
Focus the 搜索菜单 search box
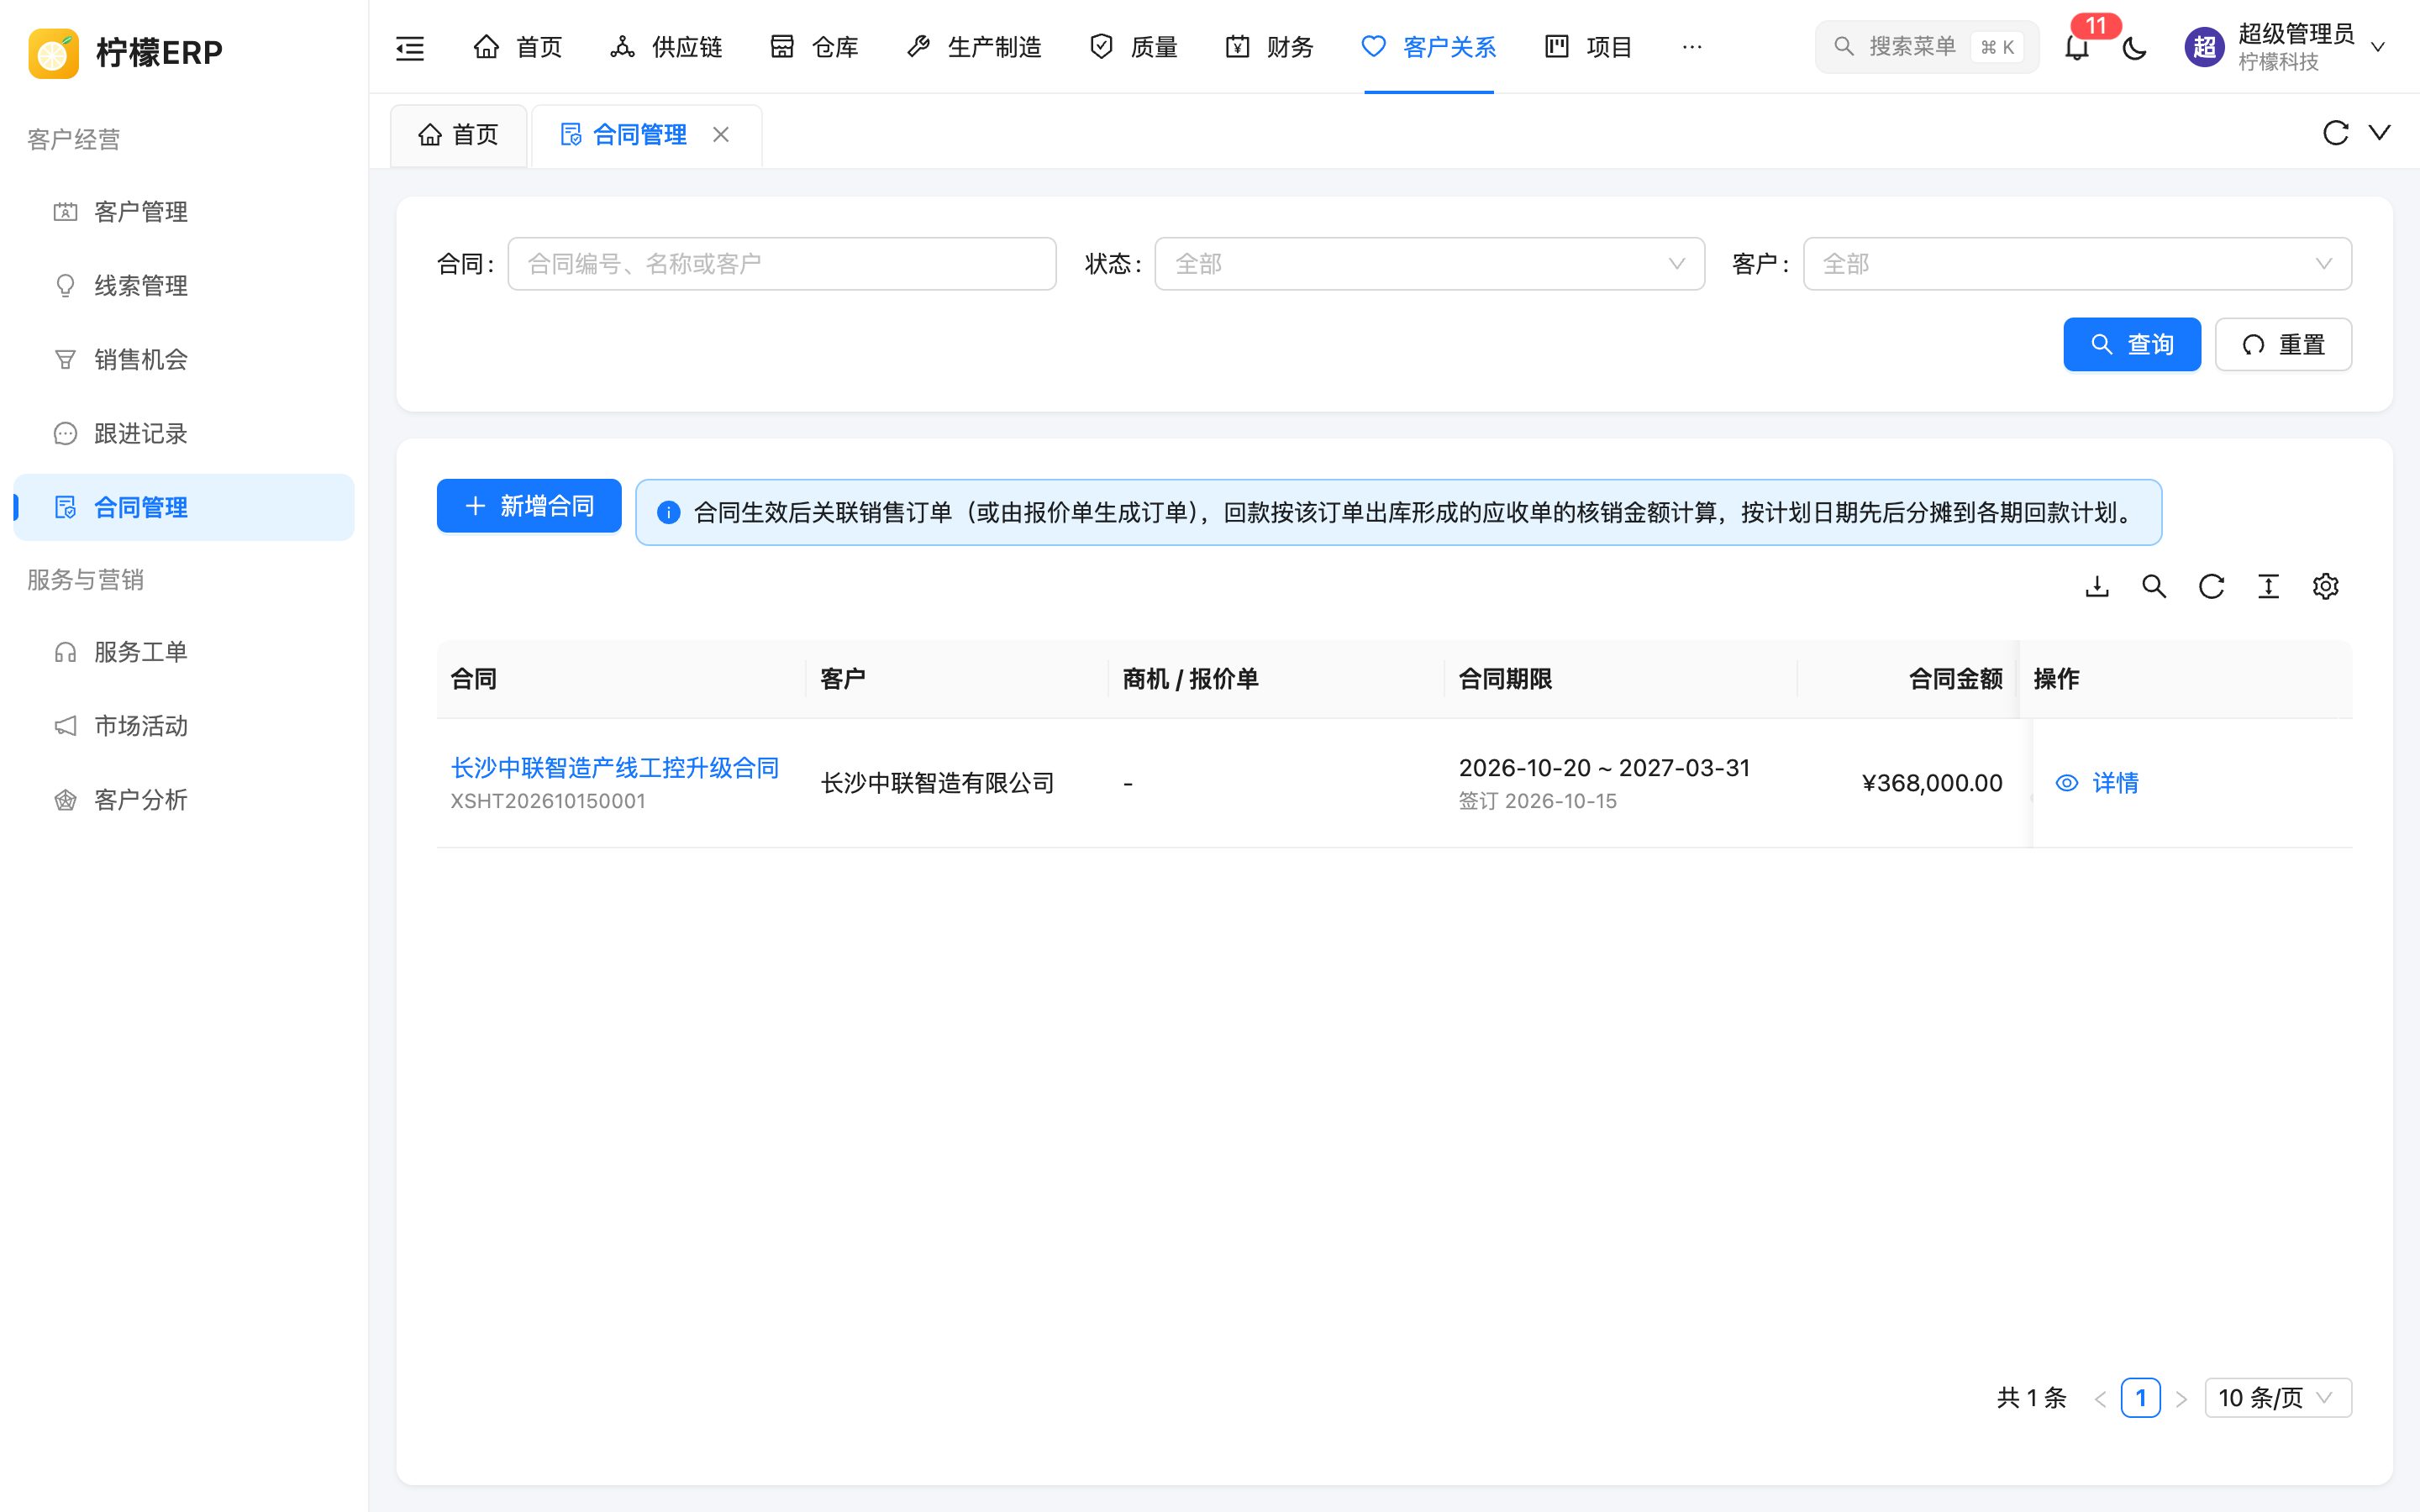[x=1926, y=47]
